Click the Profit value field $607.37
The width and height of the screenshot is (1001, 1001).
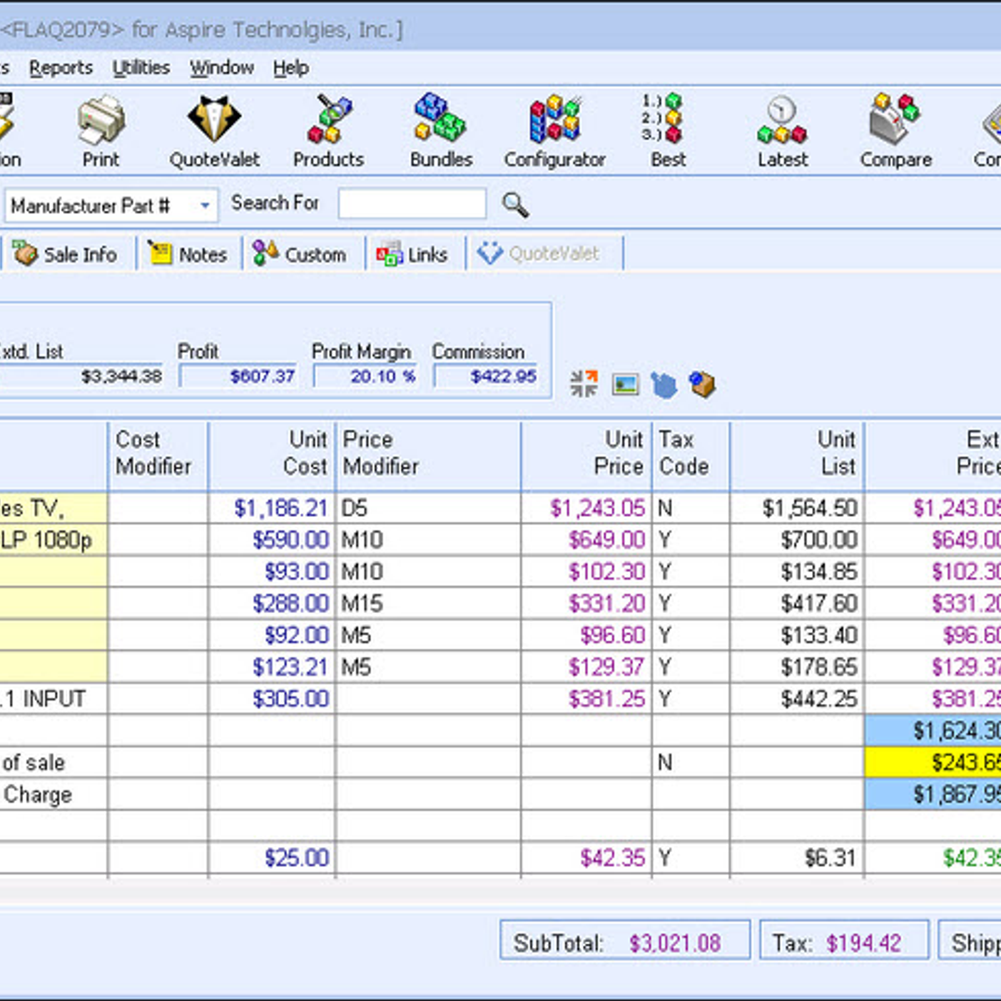[x=238, y=376]
